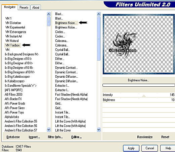Select the Navigator tab
Screen dimensions: 175x152
10,7
